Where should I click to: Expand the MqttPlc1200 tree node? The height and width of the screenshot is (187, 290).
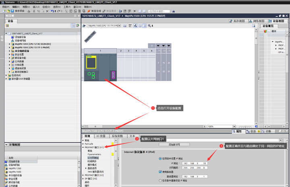[10, 44]
